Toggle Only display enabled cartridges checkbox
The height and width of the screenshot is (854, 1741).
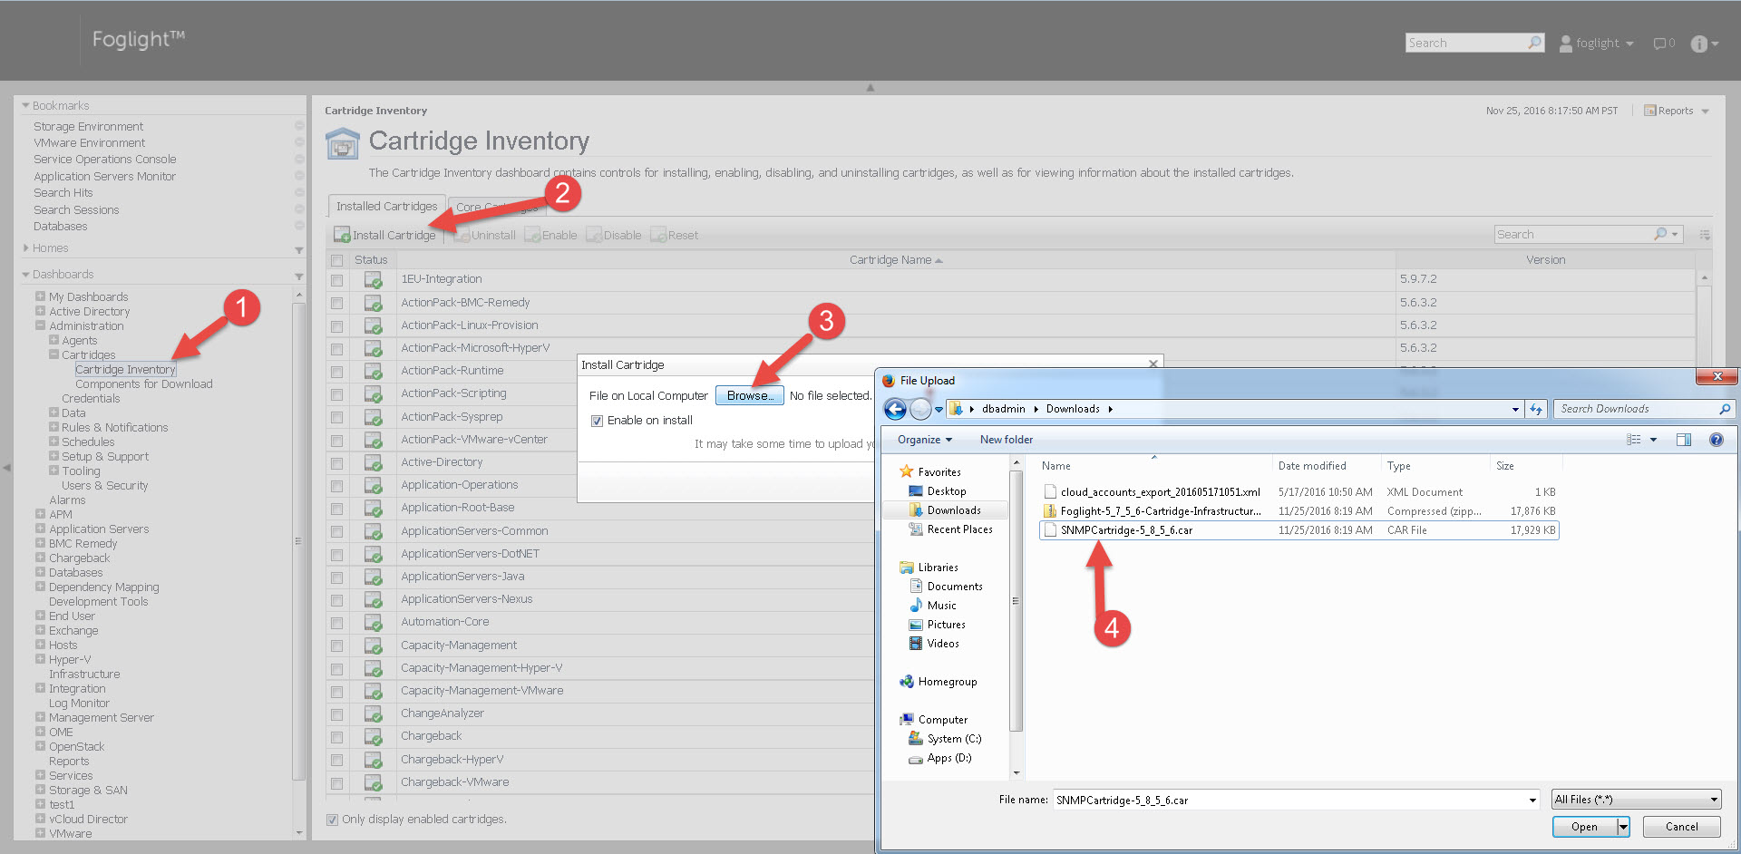pos(332,820)
